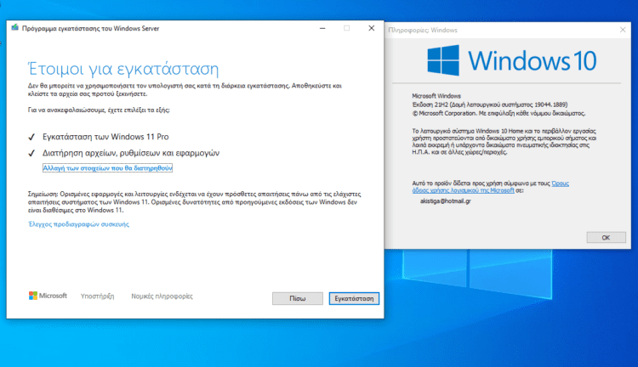Click the setup program title bar icon

point(14,28)
